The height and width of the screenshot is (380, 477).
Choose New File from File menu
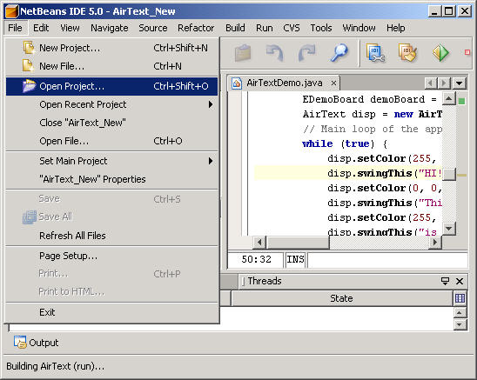tap(111, 66)
